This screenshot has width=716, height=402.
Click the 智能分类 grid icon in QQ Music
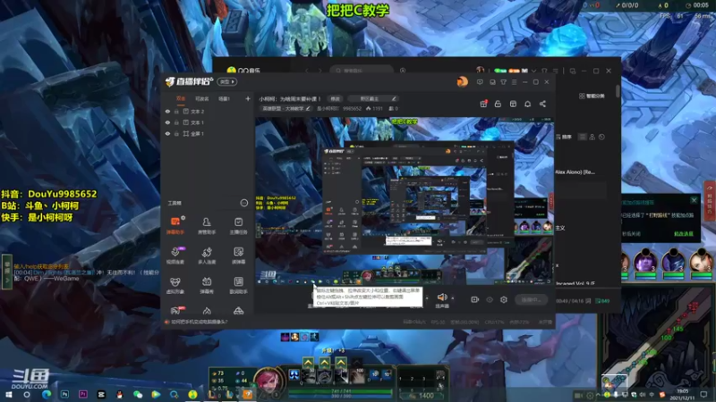[582, 96]
